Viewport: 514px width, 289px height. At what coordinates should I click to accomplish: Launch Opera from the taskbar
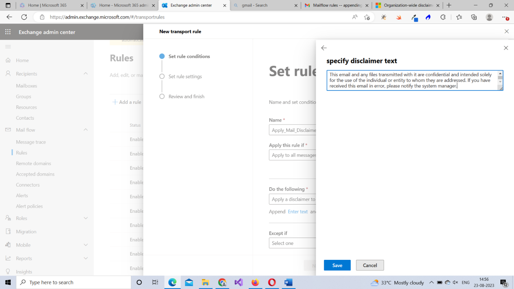(272, 283)
